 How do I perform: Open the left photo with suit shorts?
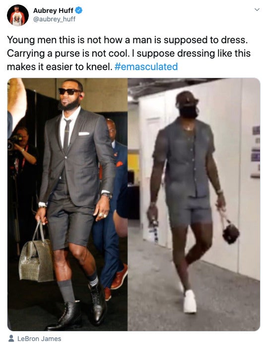coord(67,204)
